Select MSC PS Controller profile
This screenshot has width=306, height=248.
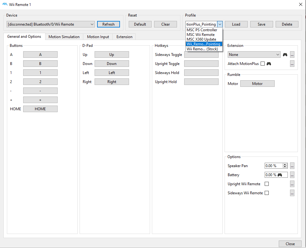(204, 30)
